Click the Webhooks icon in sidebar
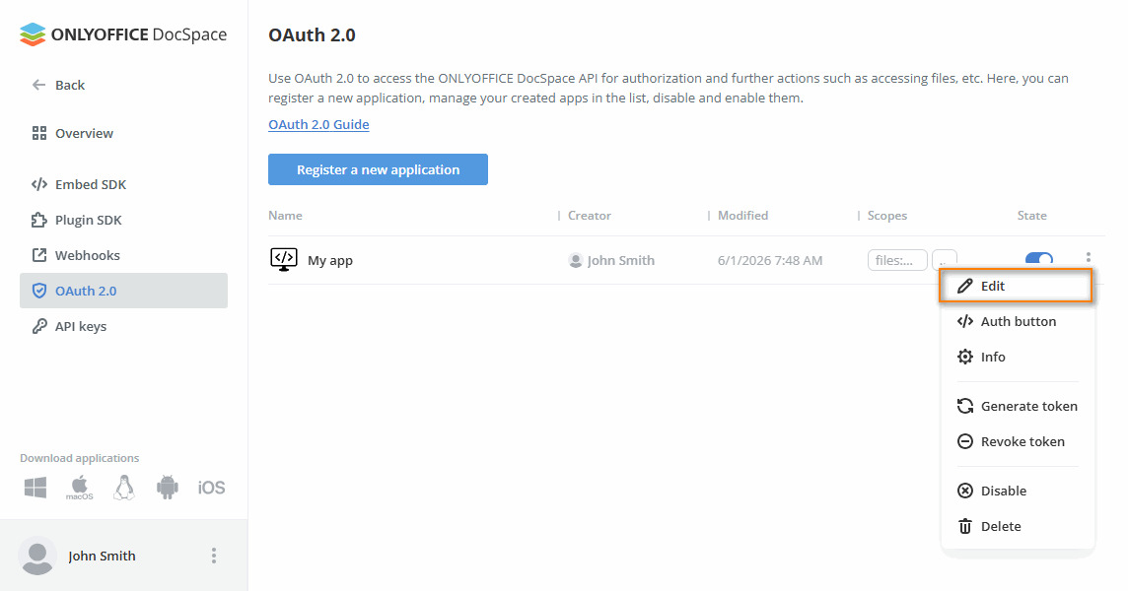The image size is (1128, 591). pos(38,255)
